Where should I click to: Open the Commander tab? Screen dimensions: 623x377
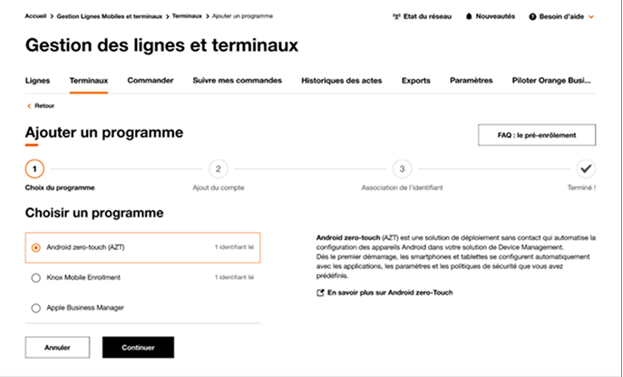click(151, 80)
